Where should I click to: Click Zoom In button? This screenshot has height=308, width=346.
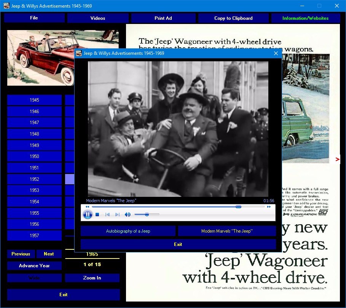pyautogui.click(x=92, y=278)
